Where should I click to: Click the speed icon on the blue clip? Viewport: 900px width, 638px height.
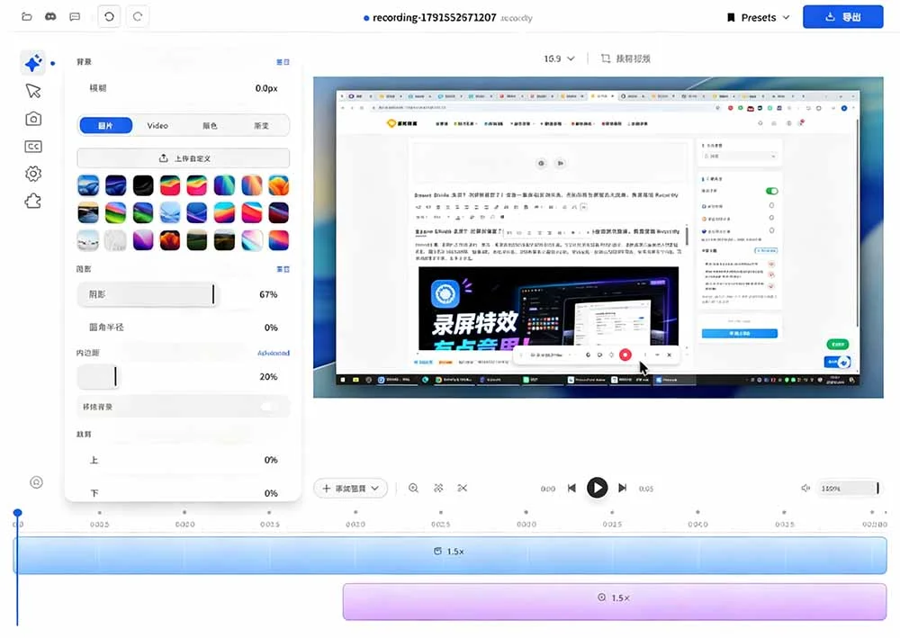[438, 551]
